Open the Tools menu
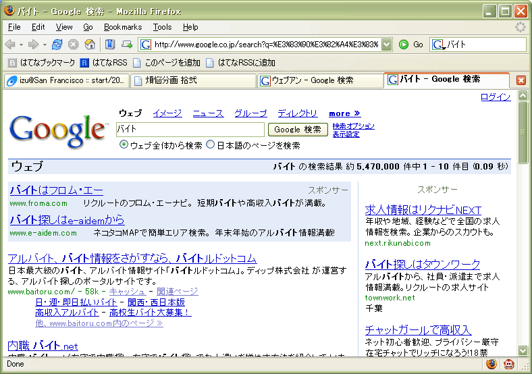The image size is (532, 374). click(x=162, y=27)
